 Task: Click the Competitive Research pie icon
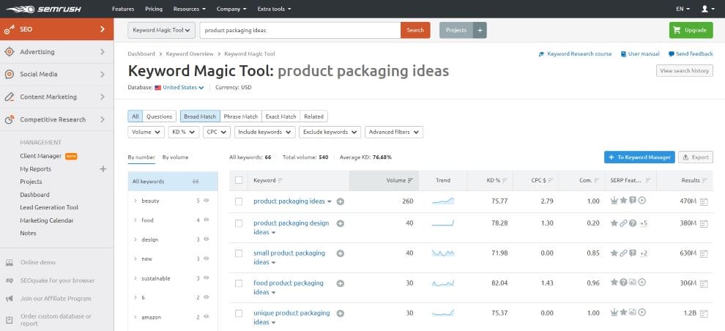pyautogui.click(x=10, y=120)
